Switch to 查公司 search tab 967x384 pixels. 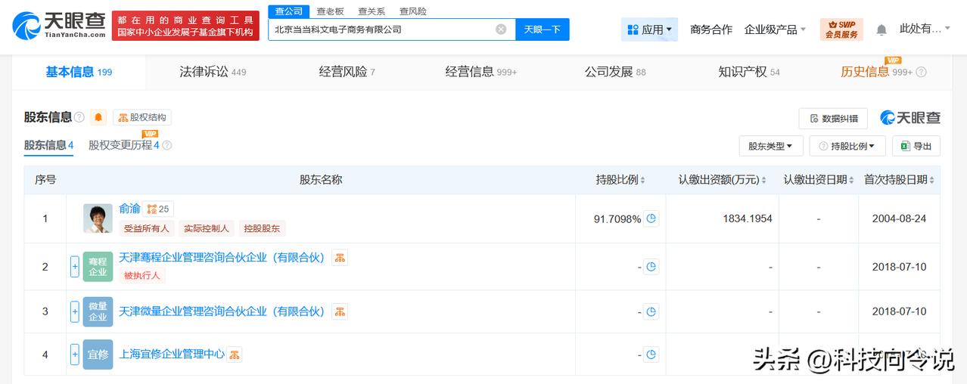[x=288, y=11]
